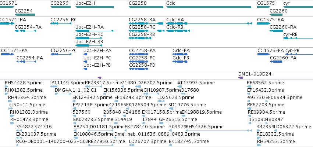The height and width of the screenshot is (147, 313).
Task: Click protein CG2258-PA
Action: [139, 54]
